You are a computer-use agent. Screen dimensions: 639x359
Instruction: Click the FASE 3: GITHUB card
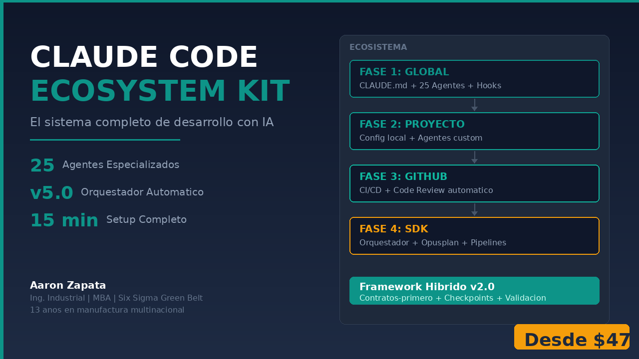click(474, 183)
